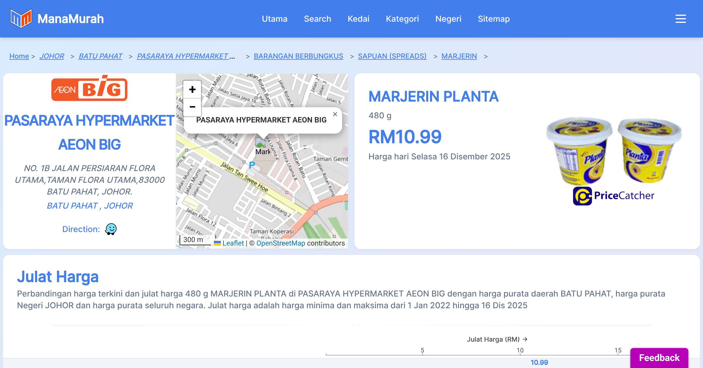Zoom in on the map
703x368 pixels.
point(192,90)
